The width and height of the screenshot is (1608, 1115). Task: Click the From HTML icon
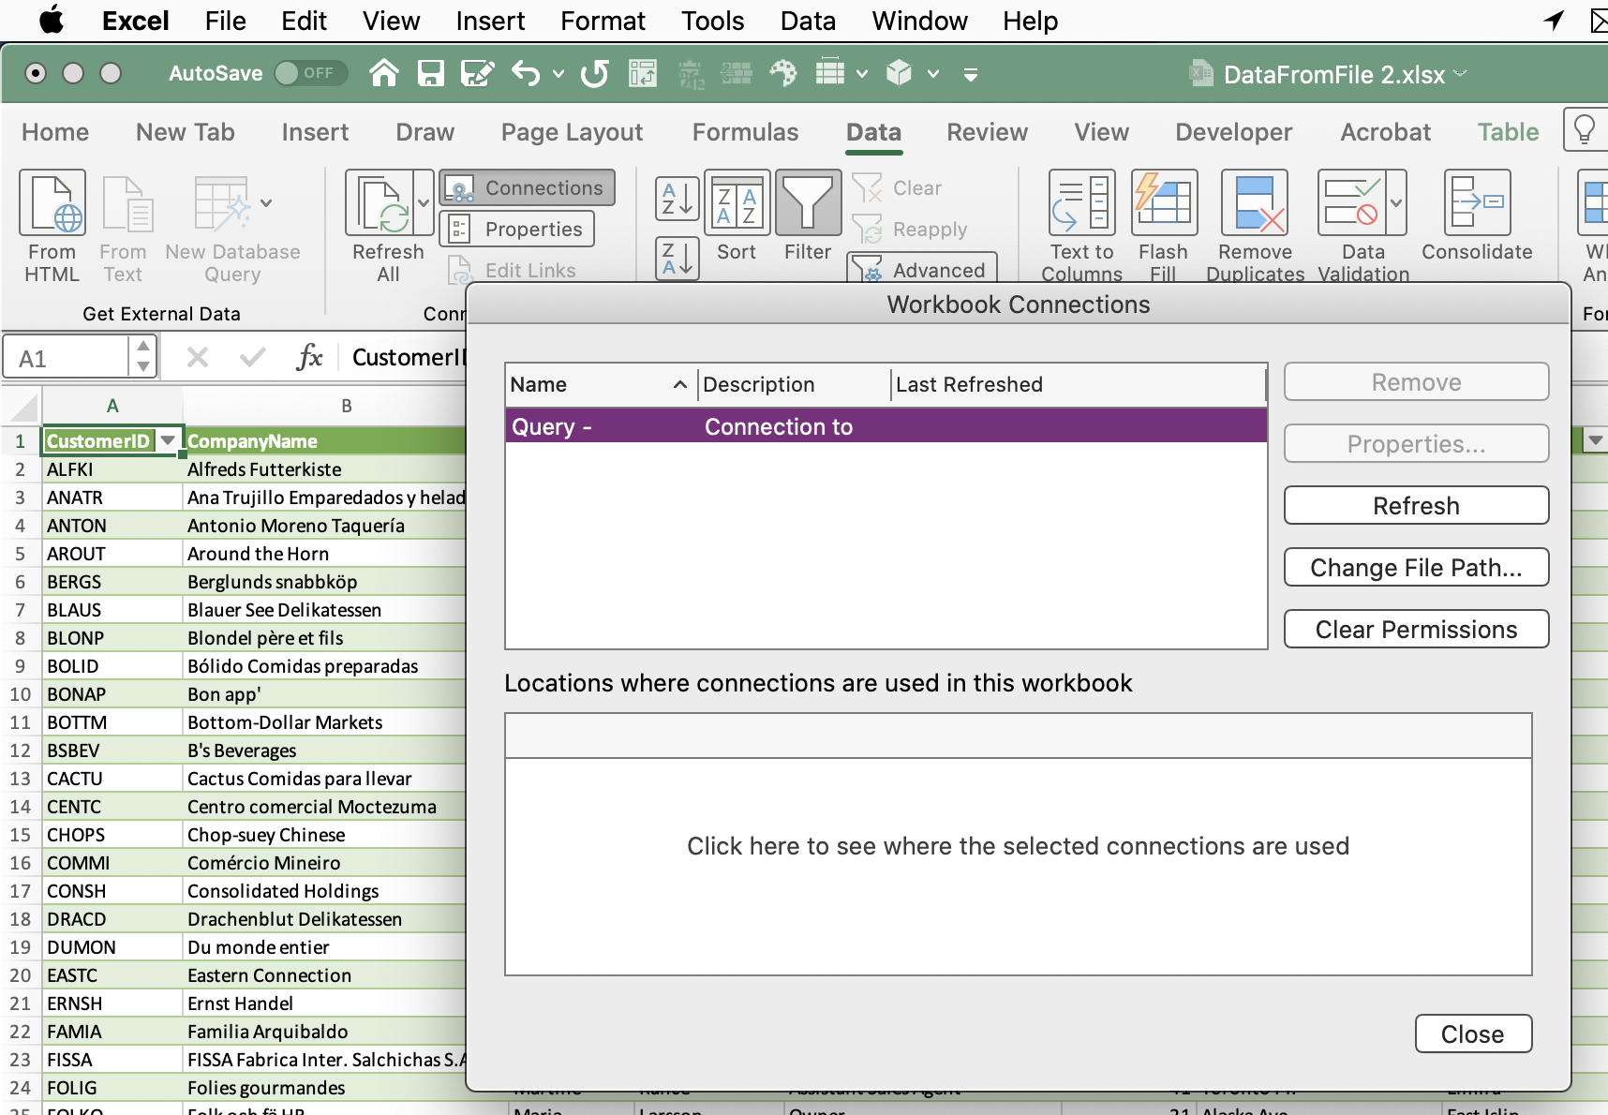point(52,202)
